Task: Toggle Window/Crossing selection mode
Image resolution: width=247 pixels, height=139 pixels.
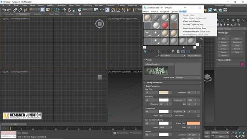Action: click(x=58, y=10)
